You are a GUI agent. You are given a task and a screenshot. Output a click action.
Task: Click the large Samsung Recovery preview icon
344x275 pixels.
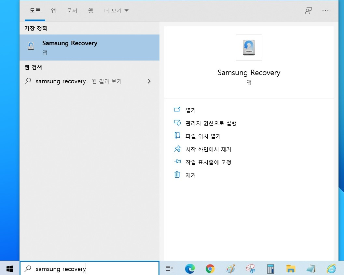pyautogui.click(x=249, y=48)
